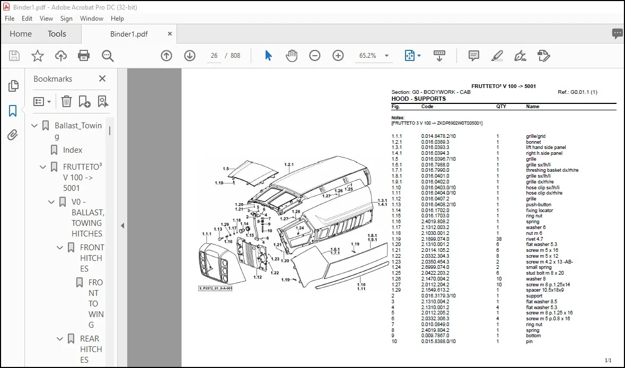The height and width of the screenshot is (368, 625).
Task: Click the exploded hood diagram image
Action: click(293, 223)
